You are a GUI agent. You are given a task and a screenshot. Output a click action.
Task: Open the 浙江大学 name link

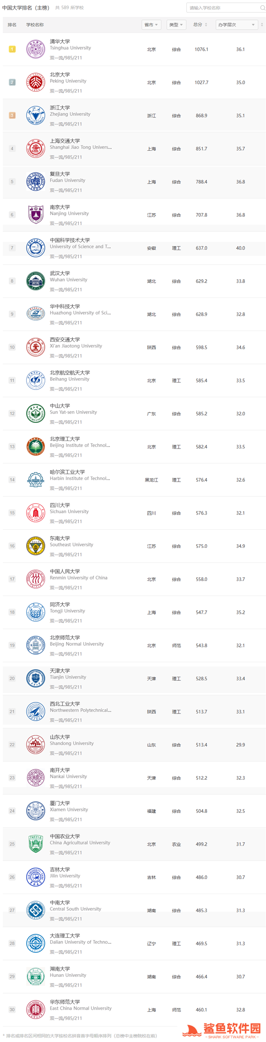pyautogui.click(x=60, y=108)
